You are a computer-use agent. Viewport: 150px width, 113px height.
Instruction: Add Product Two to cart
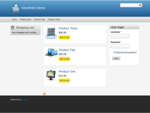point(64,59)
